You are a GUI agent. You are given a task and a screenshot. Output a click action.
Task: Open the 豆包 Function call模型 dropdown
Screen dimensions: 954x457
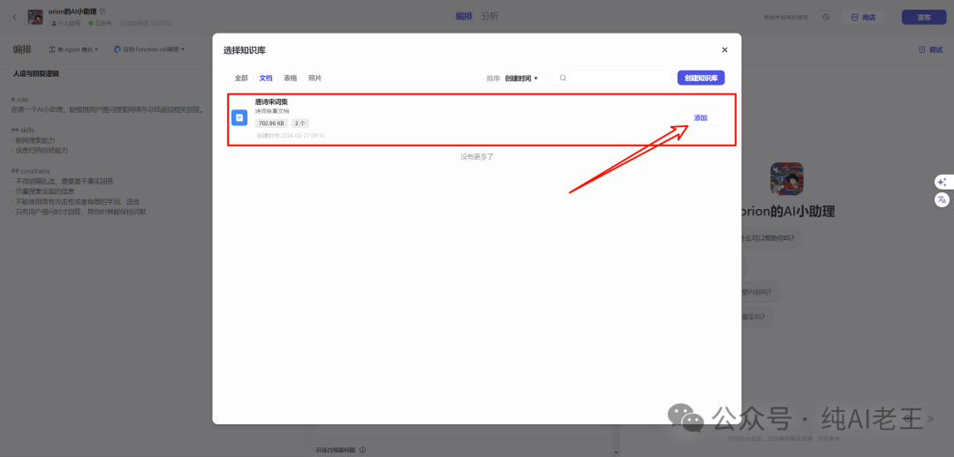pos(149,49)
